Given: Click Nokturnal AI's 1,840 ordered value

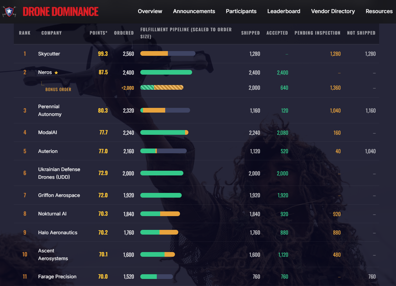Looking at the screenshot, I should tap(129, 214).
